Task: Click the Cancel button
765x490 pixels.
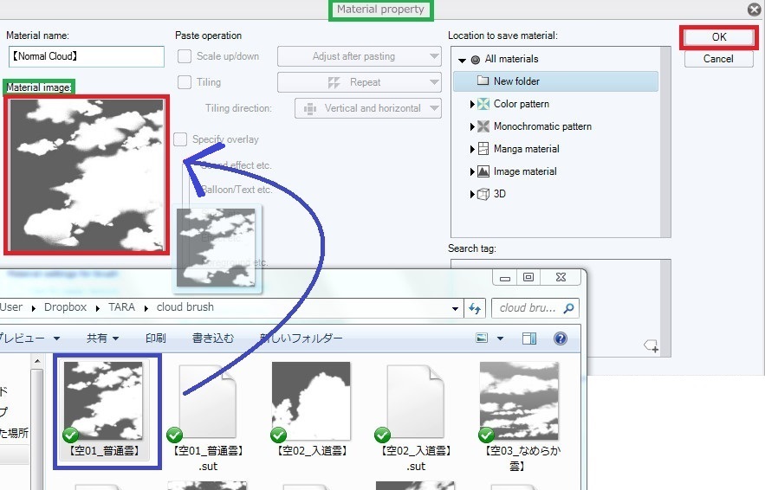Action: pyautogui.click(x=719, y=59)
